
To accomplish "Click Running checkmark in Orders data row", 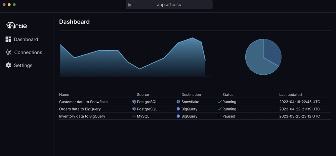I will click(219, 109).
